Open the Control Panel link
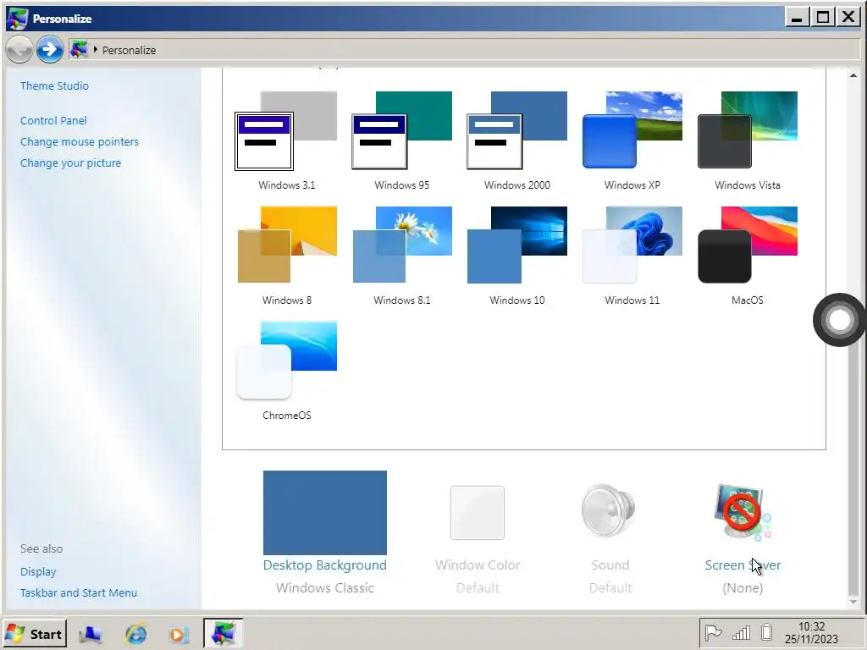 click(53, 120)
